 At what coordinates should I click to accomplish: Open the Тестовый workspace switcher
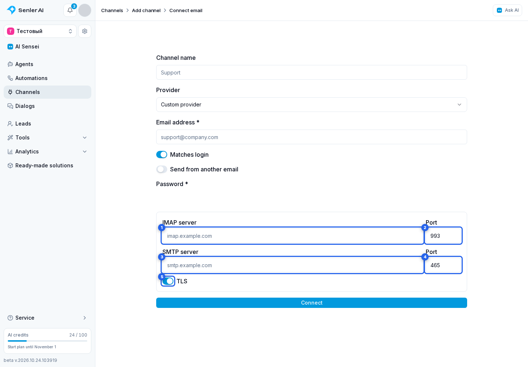point(40,31)
